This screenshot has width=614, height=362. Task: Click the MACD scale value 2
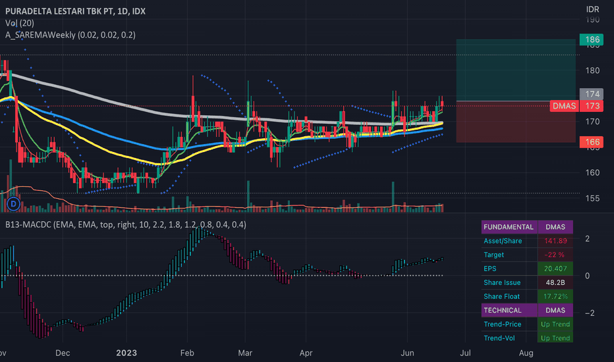point(587,239)
